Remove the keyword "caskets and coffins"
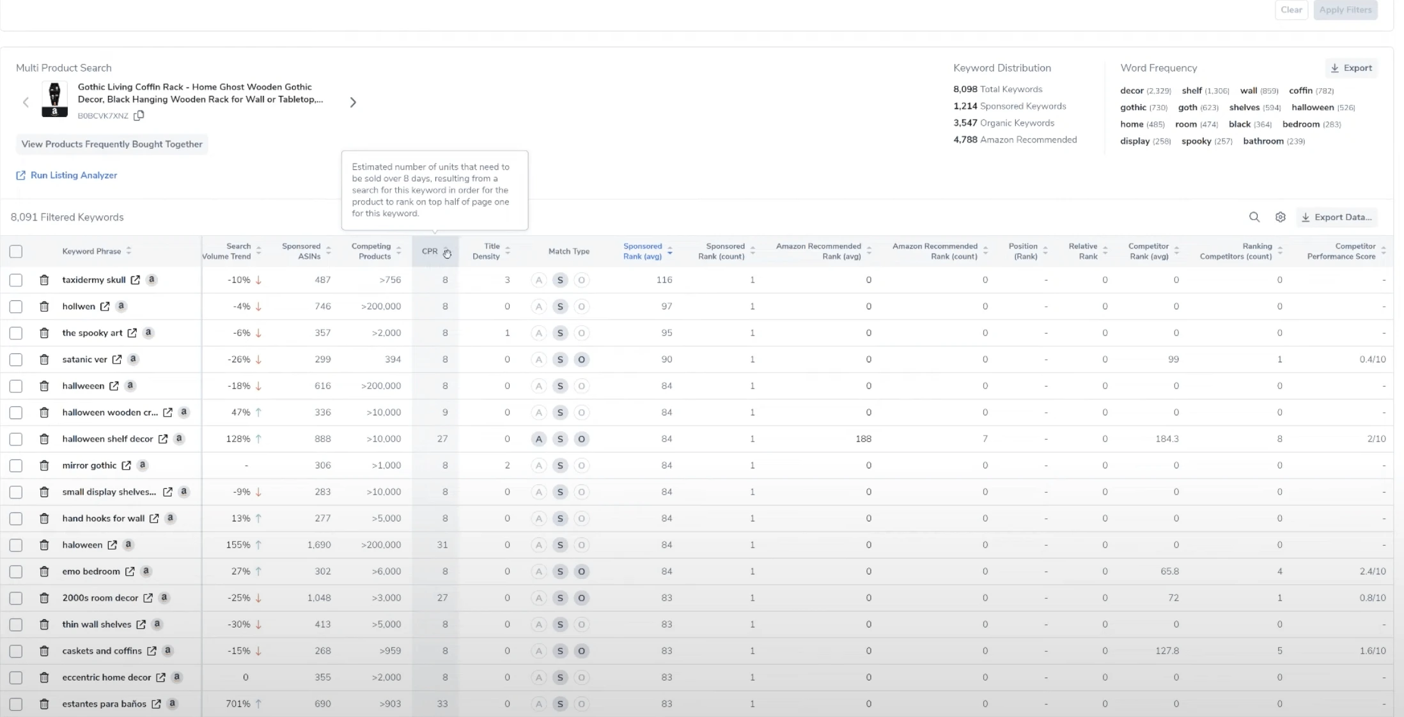Image resolution: width=1404 pixels, height=717 pixels. pos(44,651)
